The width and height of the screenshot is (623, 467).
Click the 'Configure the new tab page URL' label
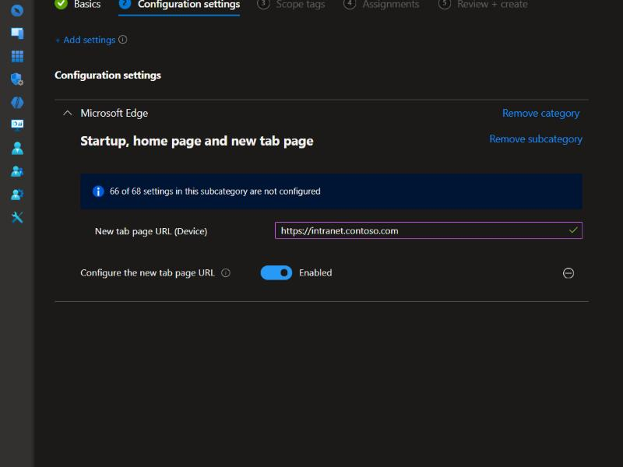click(147, 273)
